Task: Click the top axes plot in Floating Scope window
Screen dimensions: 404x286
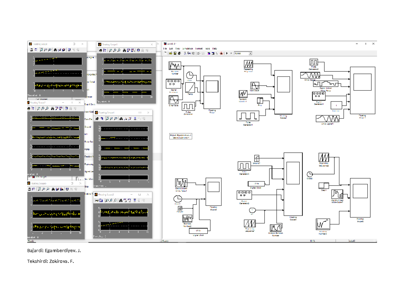Action: pos(58,61)
